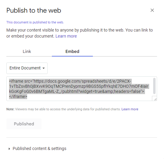Click the embed code box scrollbar thumb
This screenshot has height=159, width=164.
click(154, 86)
